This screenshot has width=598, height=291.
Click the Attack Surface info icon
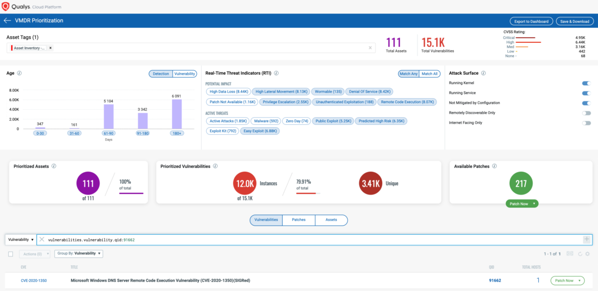483,73
